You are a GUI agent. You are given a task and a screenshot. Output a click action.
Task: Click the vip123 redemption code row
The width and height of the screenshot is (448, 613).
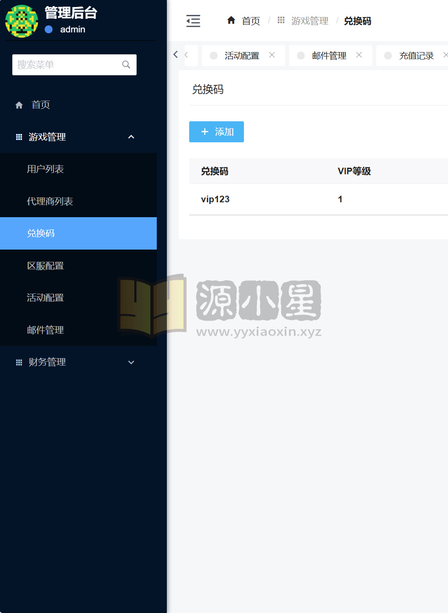pos(215,199)
